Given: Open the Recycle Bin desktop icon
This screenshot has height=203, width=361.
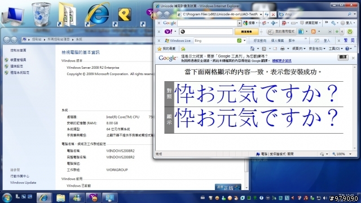Looking at the screenshot, I should 41,14.
